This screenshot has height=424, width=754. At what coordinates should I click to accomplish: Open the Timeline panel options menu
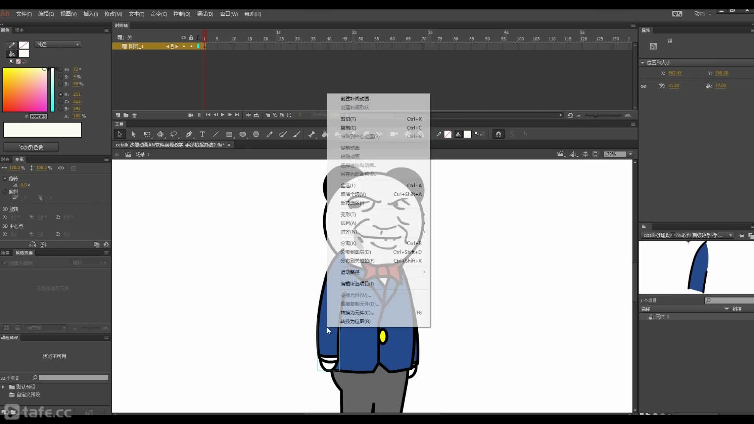point(633,26)
